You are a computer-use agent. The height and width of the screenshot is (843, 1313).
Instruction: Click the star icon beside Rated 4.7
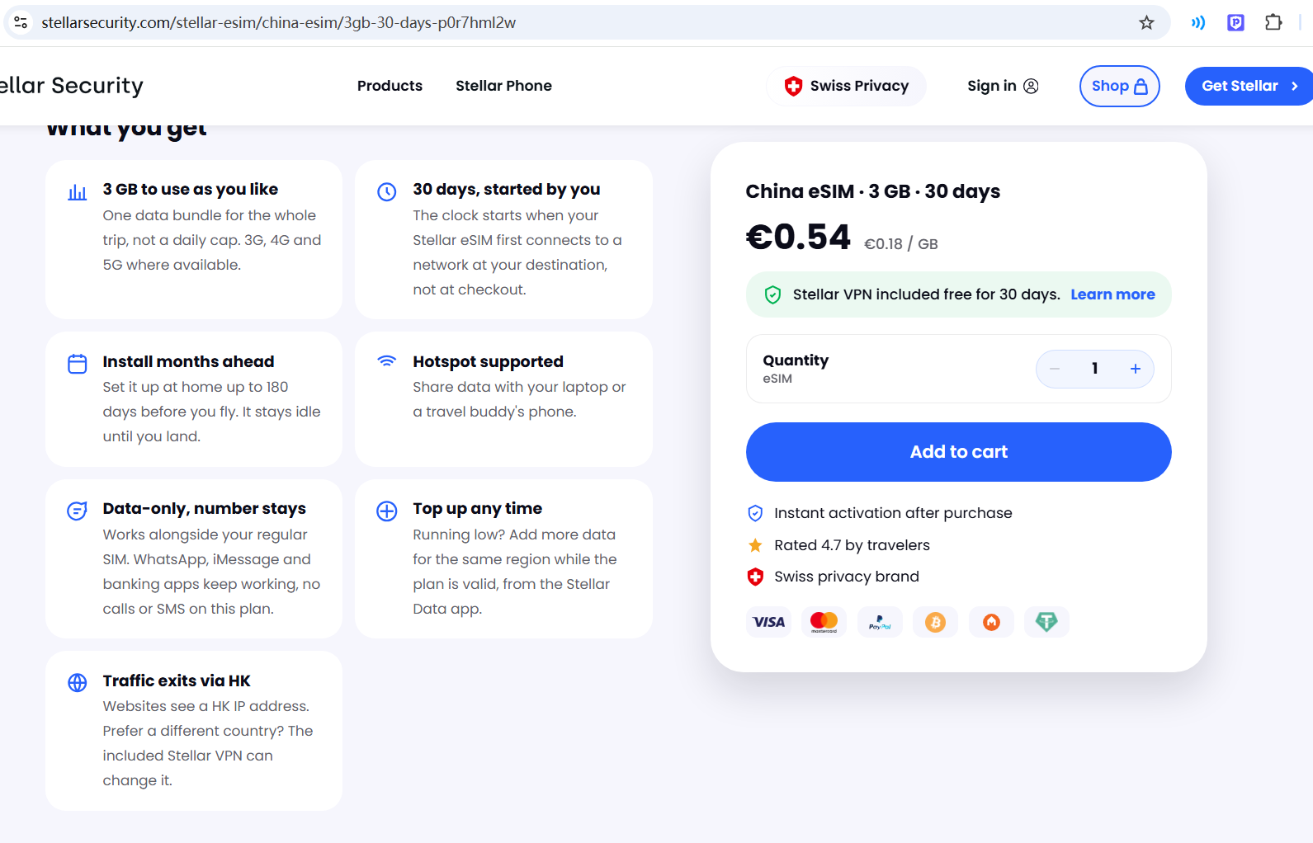point(755,545)
